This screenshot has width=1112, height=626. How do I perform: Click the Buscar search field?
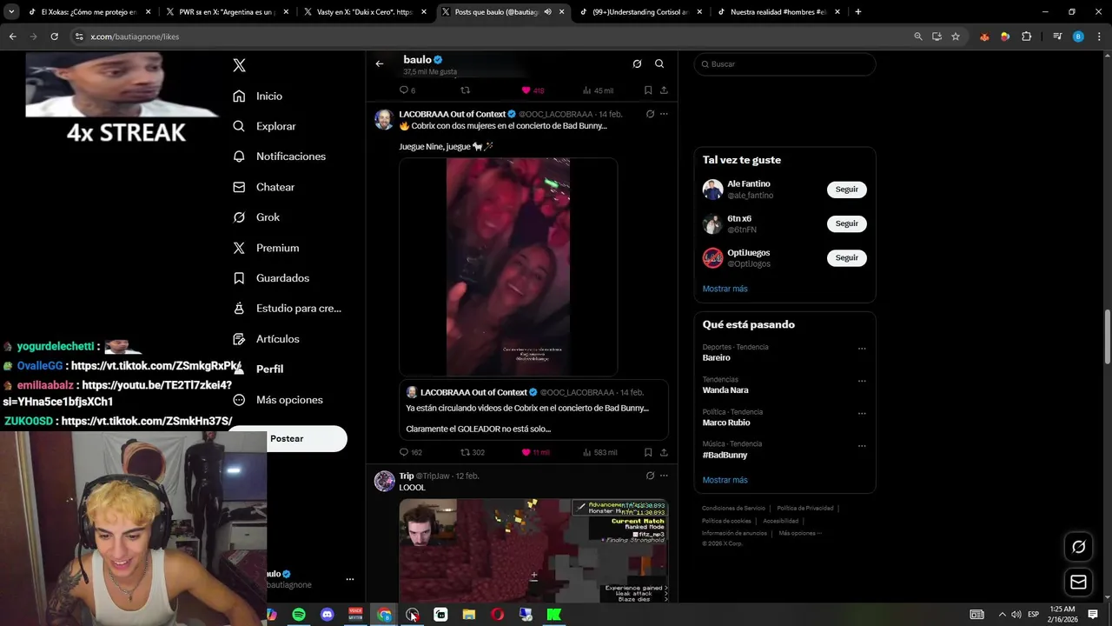pos(784,64)
